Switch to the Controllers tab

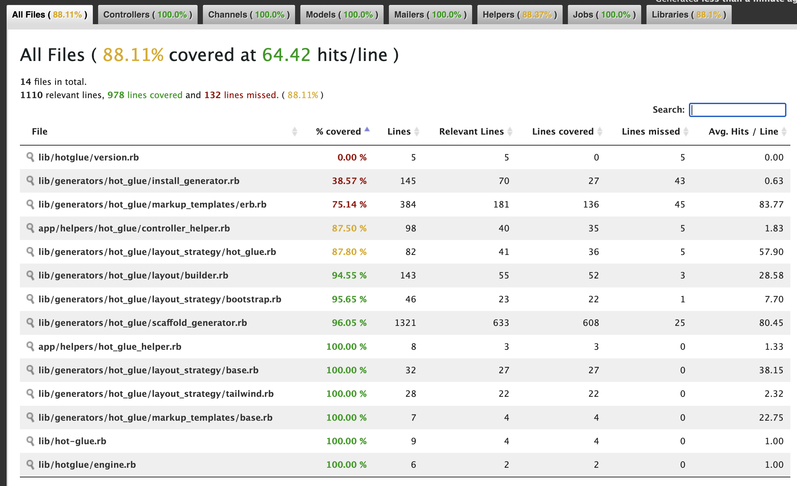point(148,15)
